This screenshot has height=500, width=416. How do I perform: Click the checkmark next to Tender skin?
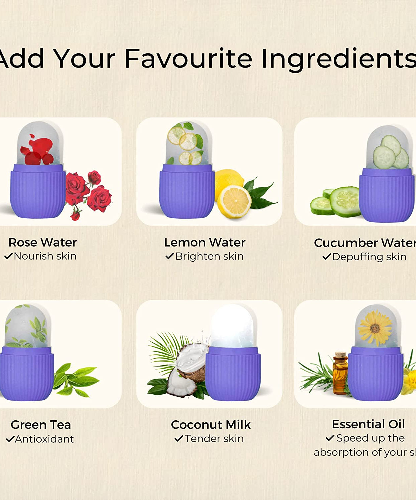179,438
